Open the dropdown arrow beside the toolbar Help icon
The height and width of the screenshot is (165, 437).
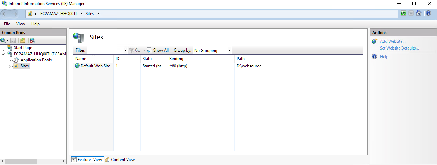(434, 13)
